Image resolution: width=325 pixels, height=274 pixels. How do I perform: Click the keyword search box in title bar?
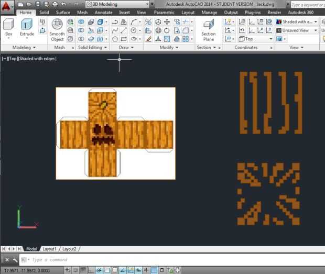(x=308, y=5)
